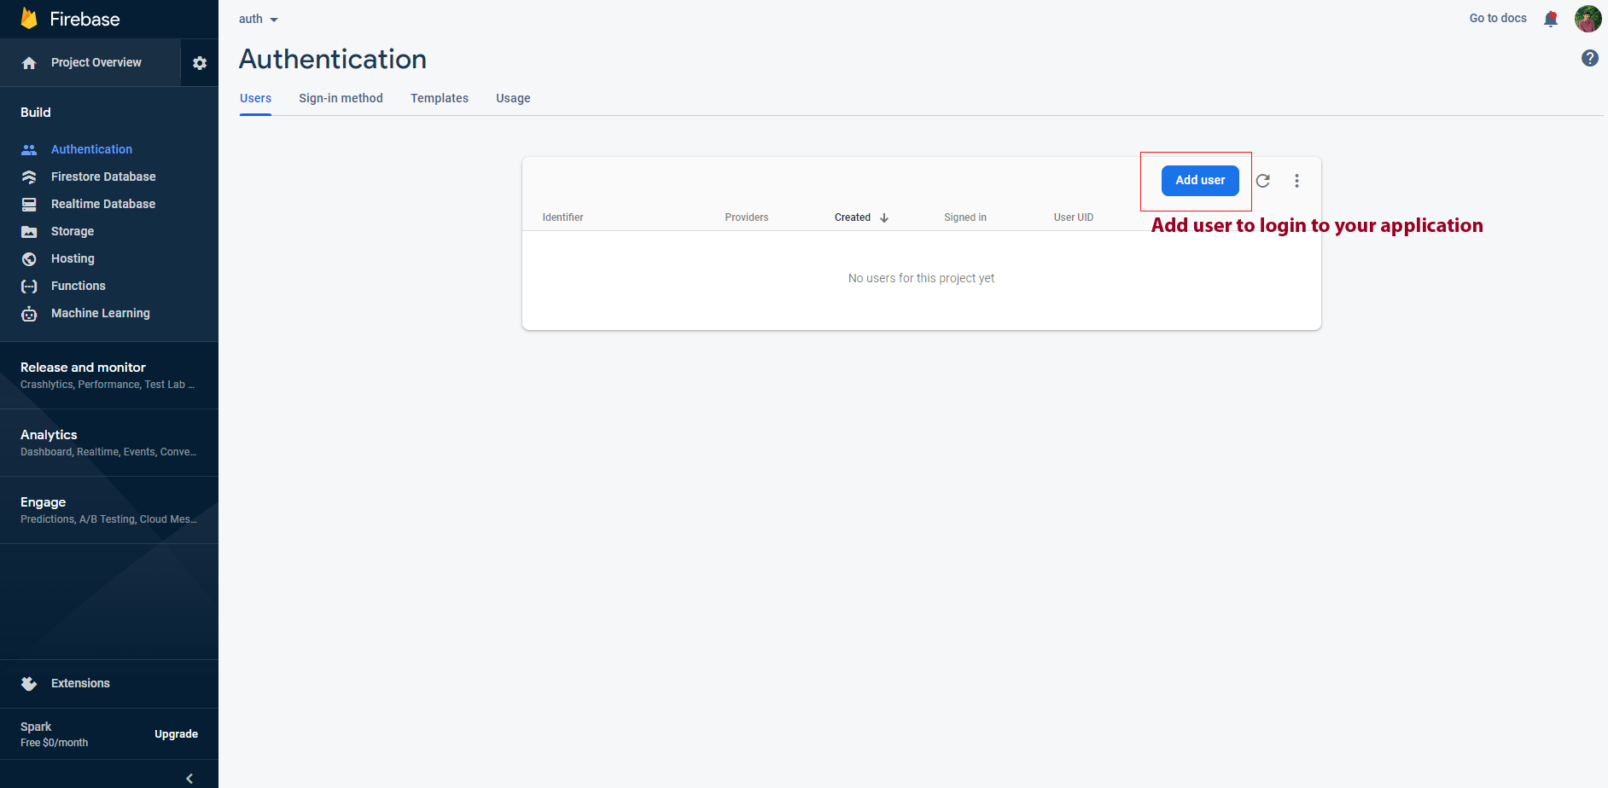Open project settings gear icon
The width and height of the screenshot is (1608, 788).
pyautogui.click(x=200, y=63)
